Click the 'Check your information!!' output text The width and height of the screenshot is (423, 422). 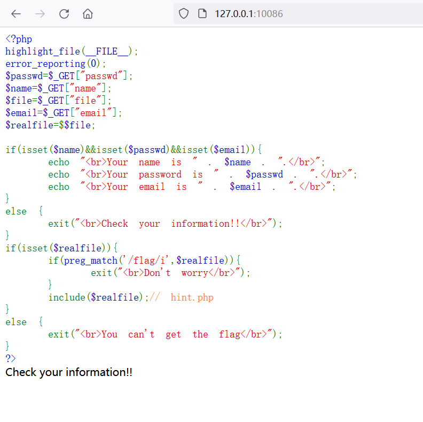(69, 372)
